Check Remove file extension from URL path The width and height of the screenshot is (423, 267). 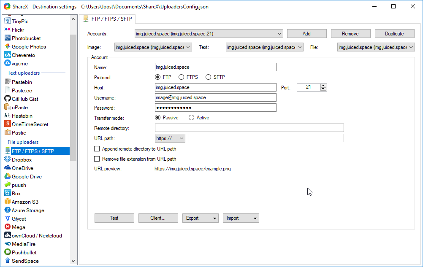click(x=97, y=159)
